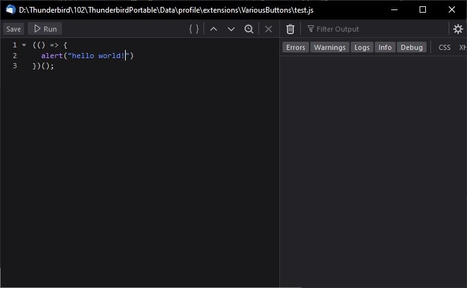467x288 pixels.
Task: Click line number 3 in gutter
Action: point(15,66)
